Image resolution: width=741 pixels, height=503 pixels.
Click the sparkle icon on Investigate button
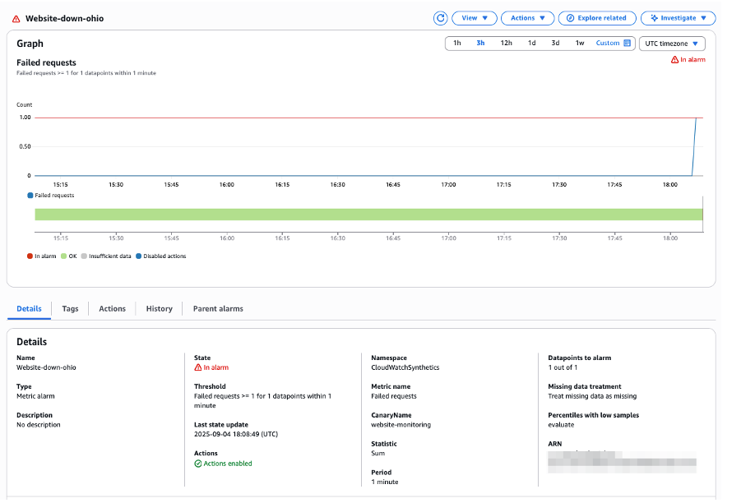click(x=654, y=17)
